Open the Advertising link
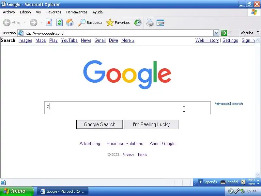This screenshot has width=261, height=196. pos(90,143)
